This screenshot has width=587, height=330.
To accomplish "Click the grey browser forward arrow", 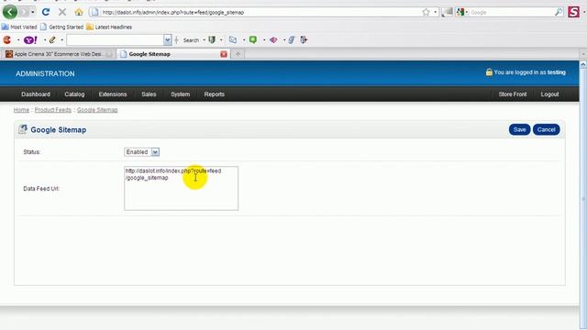I will click(x=25, y=12).
